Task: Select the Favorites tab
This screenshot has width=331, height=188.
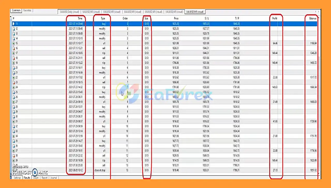Action: (27, 11)
